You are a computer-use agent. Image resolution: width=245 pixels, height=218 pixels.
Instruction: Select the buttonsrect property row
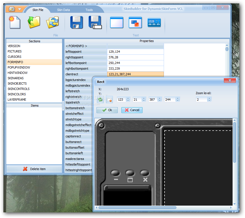click(x=78, y=142)
